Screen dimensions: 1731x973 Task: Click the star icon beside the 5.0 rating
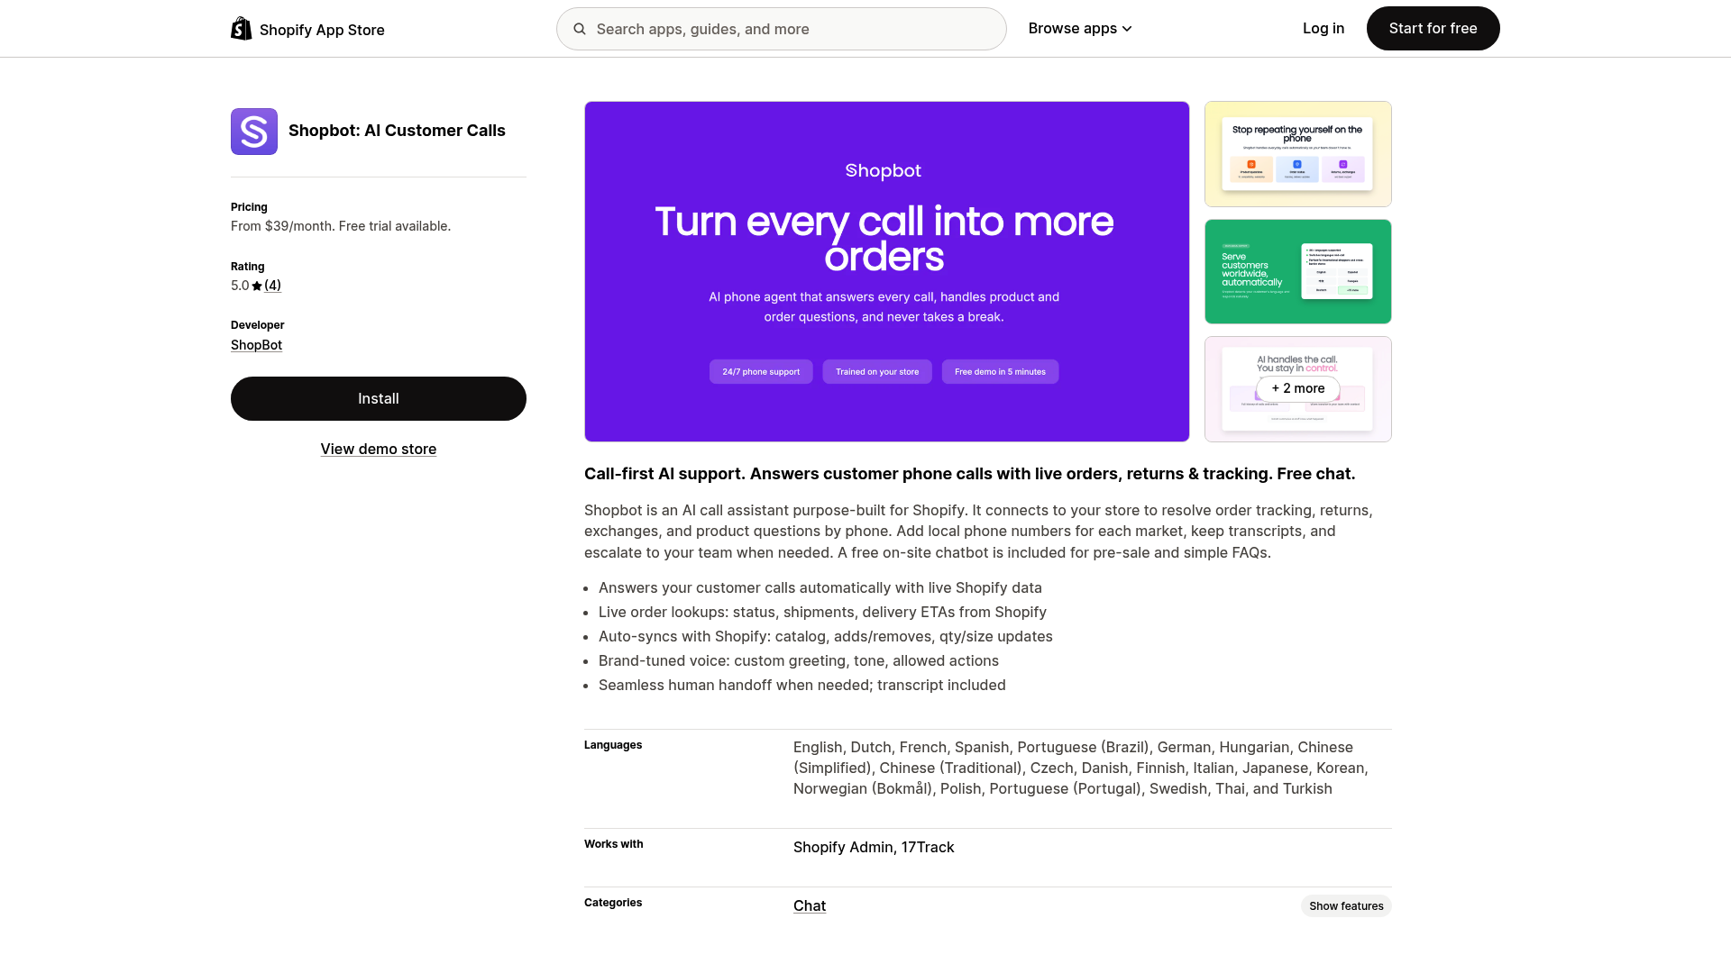pyautogui.click(x=257, y=286)
